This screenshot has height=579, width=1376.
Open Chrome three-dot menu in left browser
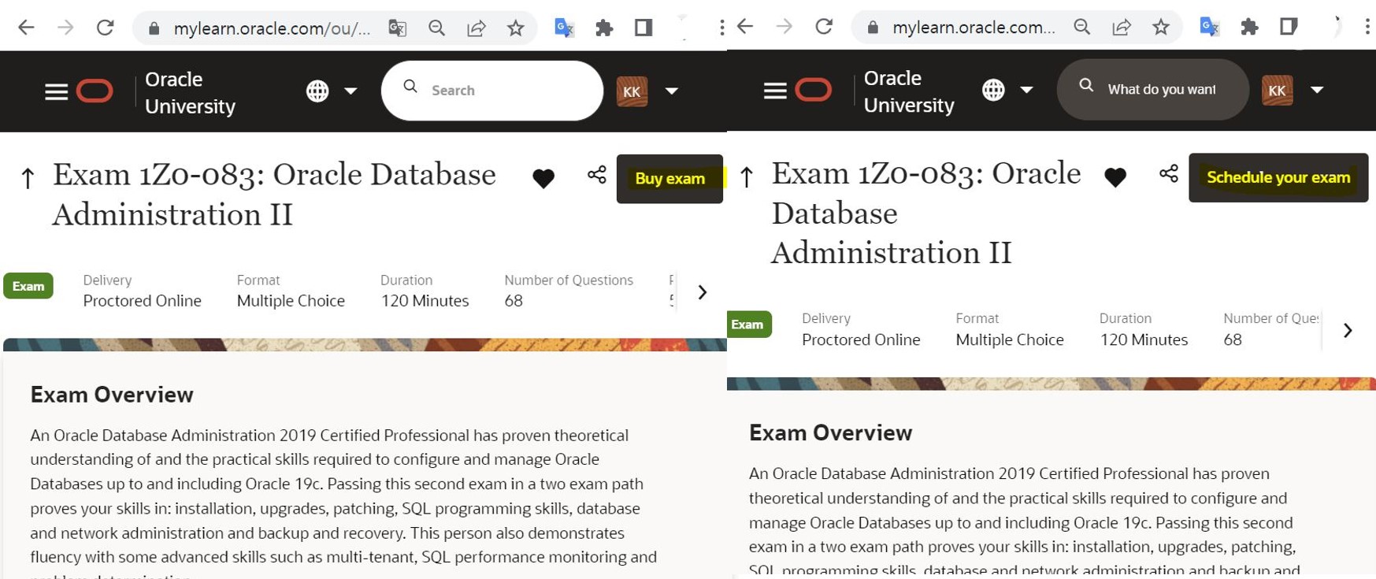tap(721, 28)
